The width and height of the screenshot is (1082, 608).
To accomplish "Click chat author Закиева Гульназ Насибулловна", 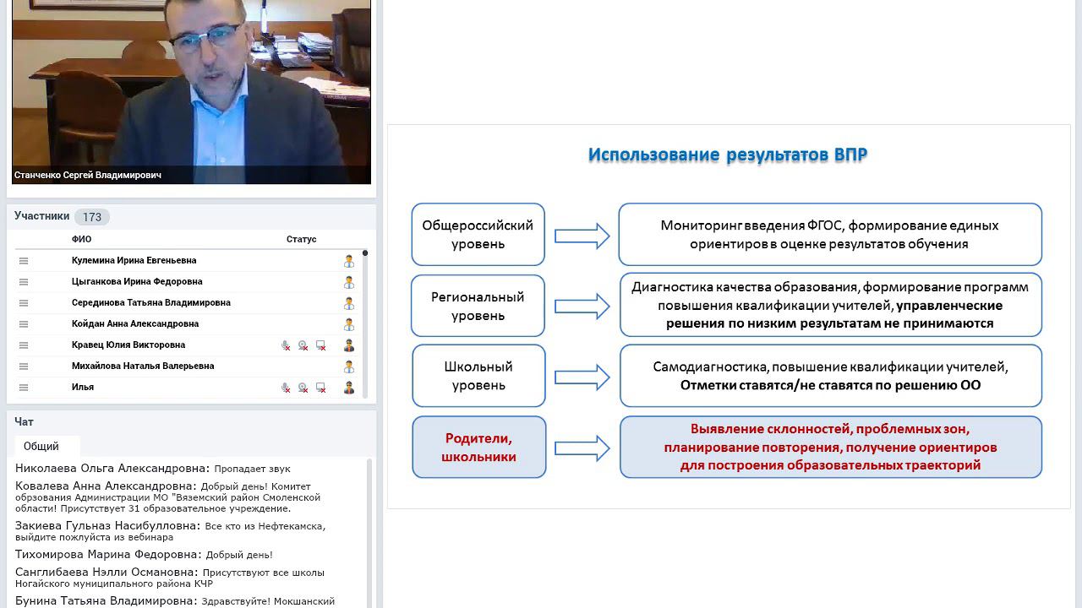I will [110, 526].
